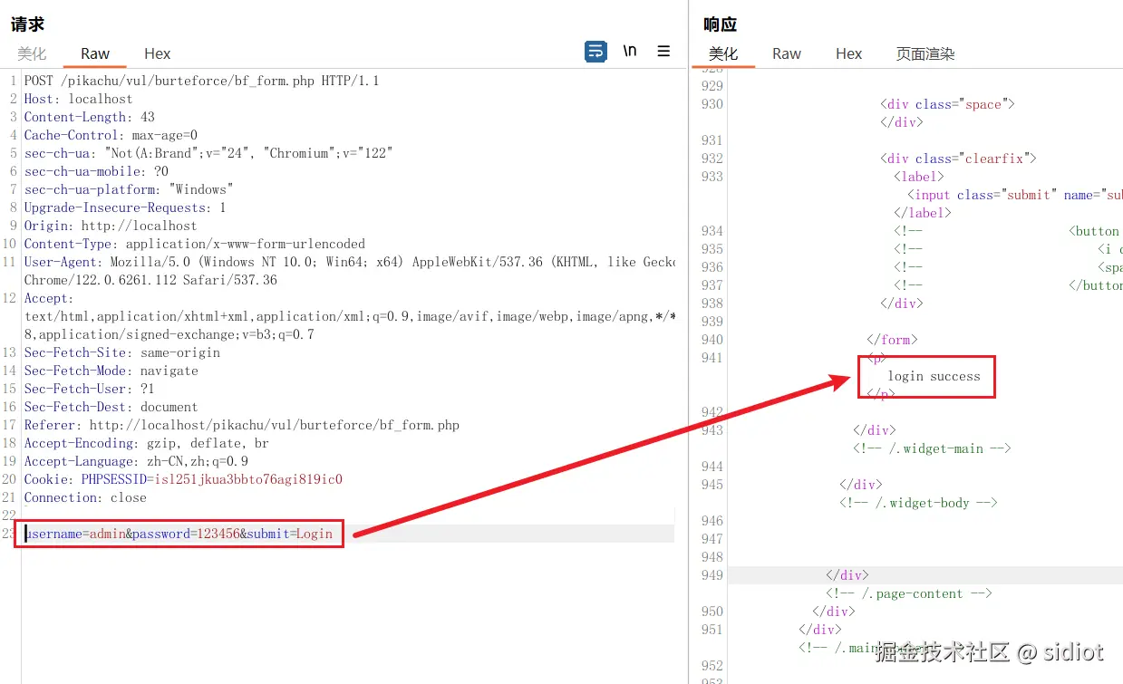1123x684 pixels.
Task: Click the <input class="submit" response line
Action: point(1015,195)
